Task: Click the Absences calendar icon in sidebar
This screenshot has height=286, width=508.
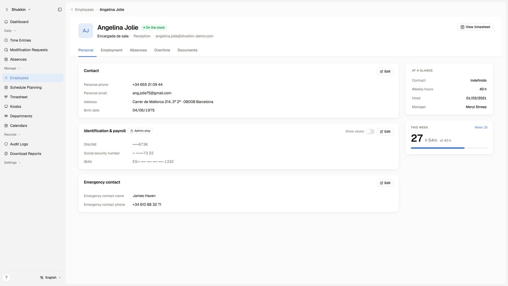Action: pyautogui.click(x=6, y=59)
